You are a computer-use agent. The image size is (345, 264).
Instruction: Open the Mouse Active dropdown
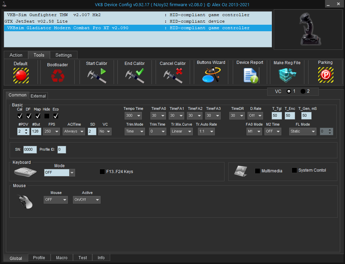87,200
